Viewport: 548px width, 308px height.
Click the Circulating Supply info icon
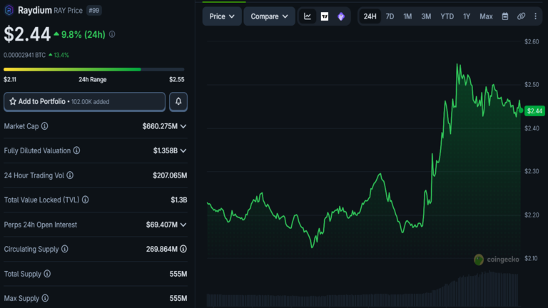(65, 249)
